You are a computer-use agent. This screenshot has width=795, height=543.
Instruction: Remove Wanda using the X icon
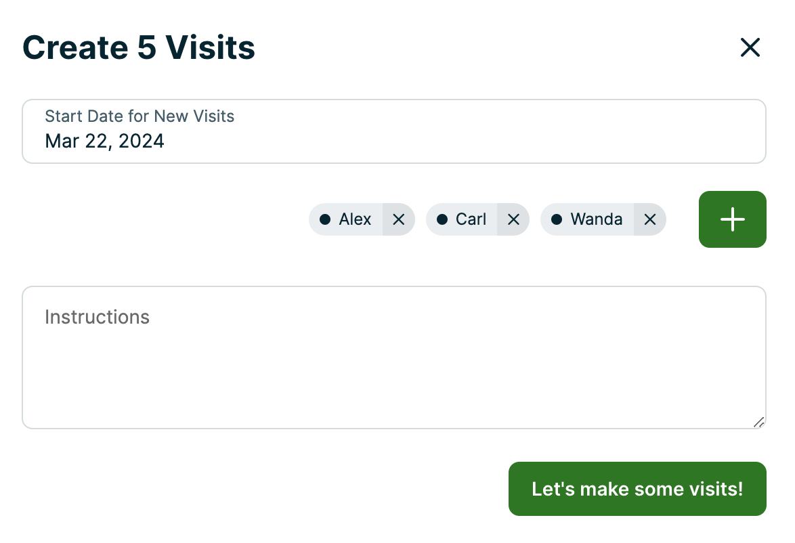649,219
